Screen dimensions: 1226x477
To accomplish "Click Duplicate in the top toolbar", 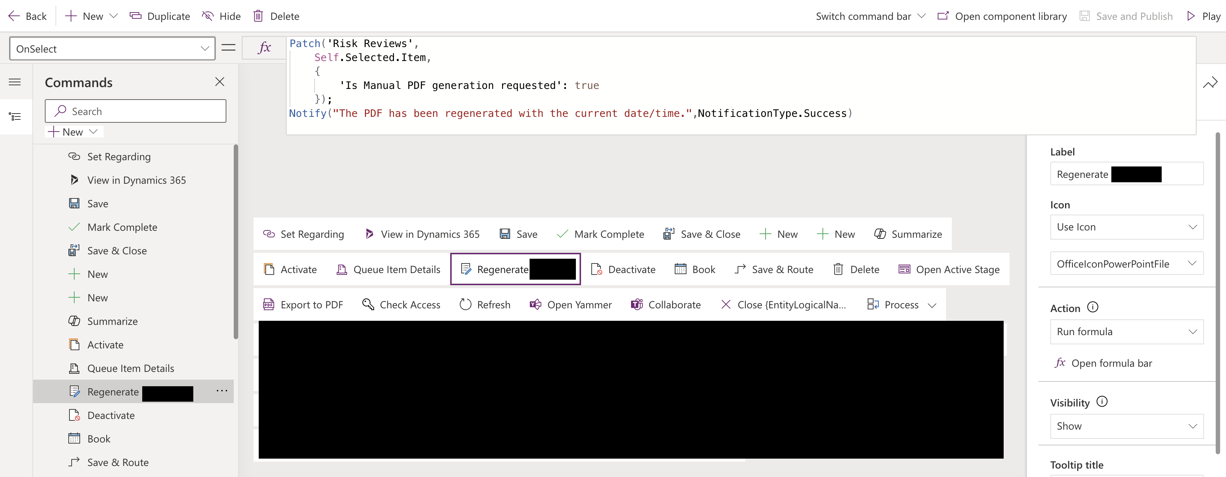I will point(160,16).
